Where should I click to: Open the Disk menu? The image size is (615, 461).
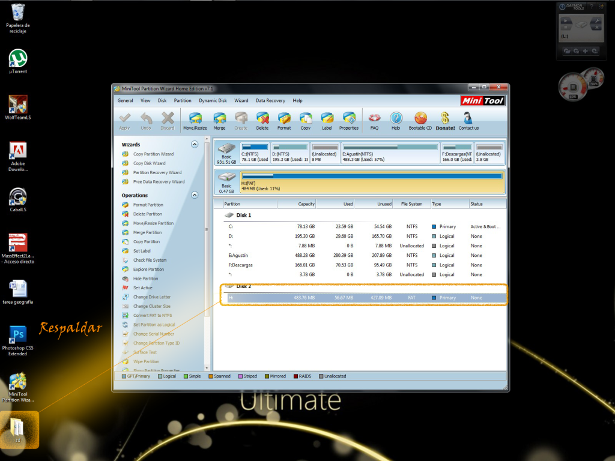click(162, 101)
